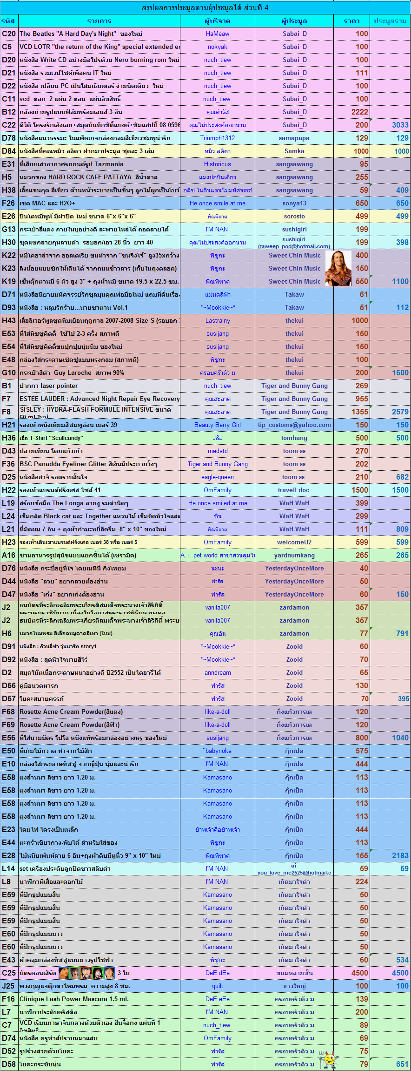Click the bidder cell 'travell doc'
The width and height of the screenshot is (411, 1071).
tap(294, 490)
